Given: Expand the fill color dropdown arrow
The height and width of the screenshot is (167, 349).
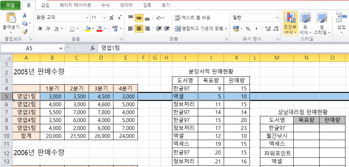Looking at the screenshot, I should click(93, 29).
